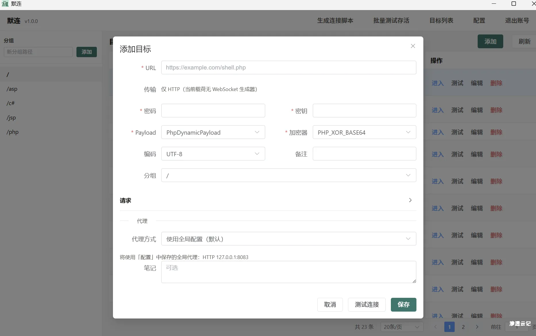536x336 pixels.
Task: Click the 保存 save button
Action: 403,305
